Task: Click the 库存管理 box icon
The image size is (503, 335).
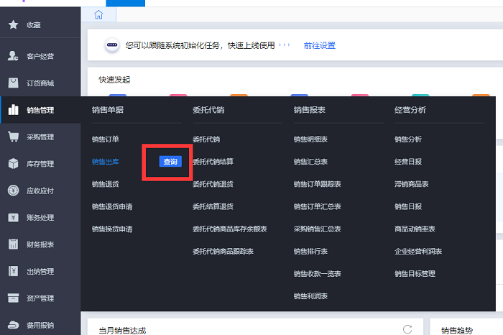Action: click(x=13, y=164)
